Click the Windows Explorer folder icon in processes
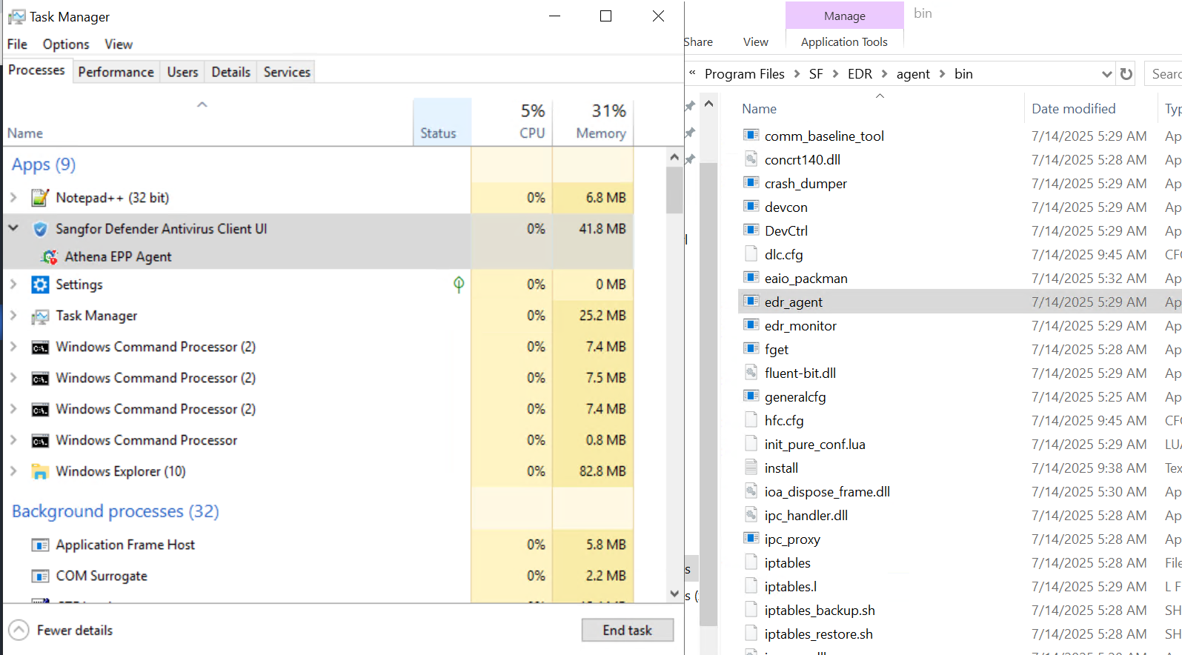 coord(40,471)
